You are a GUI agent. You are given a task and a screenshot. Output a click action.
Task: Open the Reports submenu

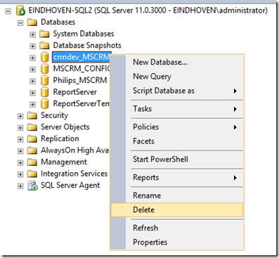click(x=177, y=177)
